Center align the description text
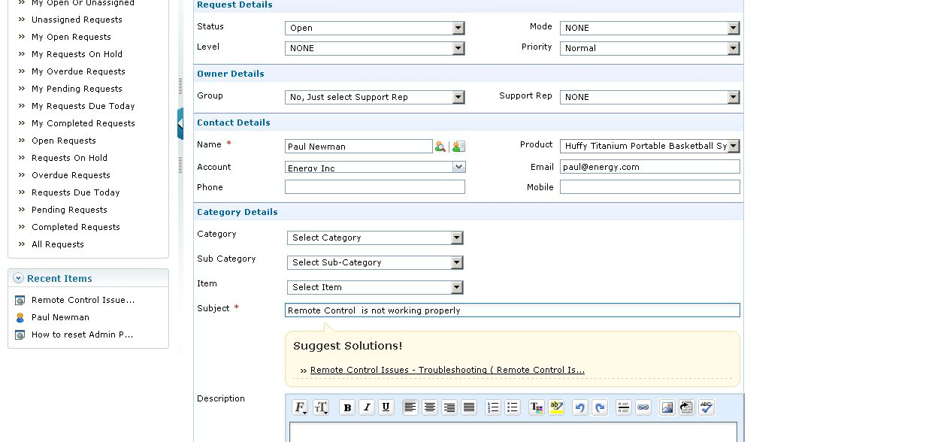This screenshot has height=442, width=950. (x=430, y=407)
